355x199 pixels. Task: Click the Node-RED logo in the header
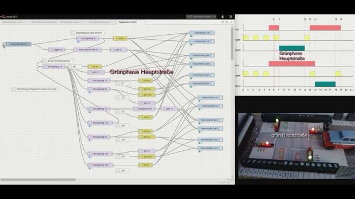3,17
